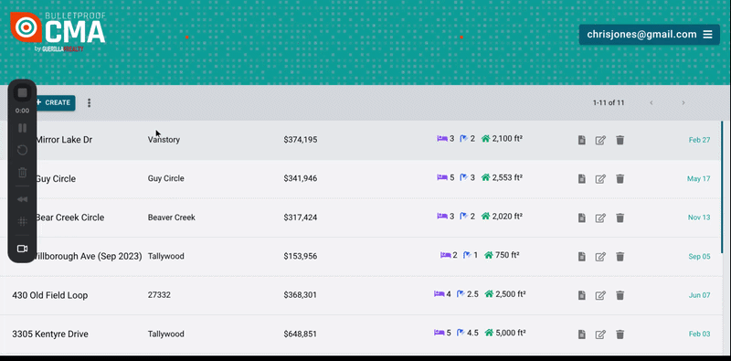Open the report for Willborough Ave
731x361 pixels.
pyautogui.click(x=581, y=257)
